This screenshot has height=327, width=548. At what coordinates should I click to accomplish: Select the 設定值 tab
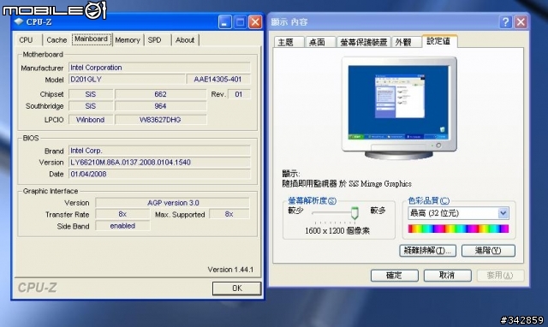439,41
